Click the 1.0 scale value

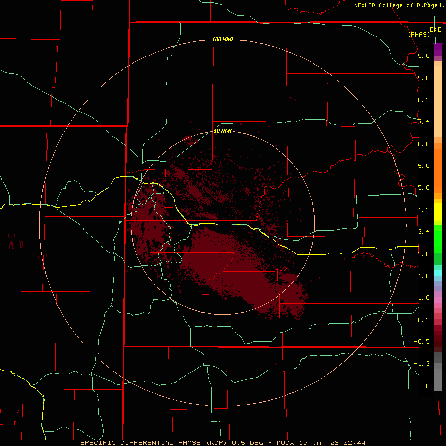(424, 298)
